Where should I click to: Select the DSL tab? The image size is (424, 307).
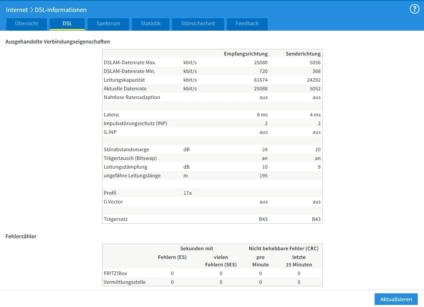click(x=67, y=24)
